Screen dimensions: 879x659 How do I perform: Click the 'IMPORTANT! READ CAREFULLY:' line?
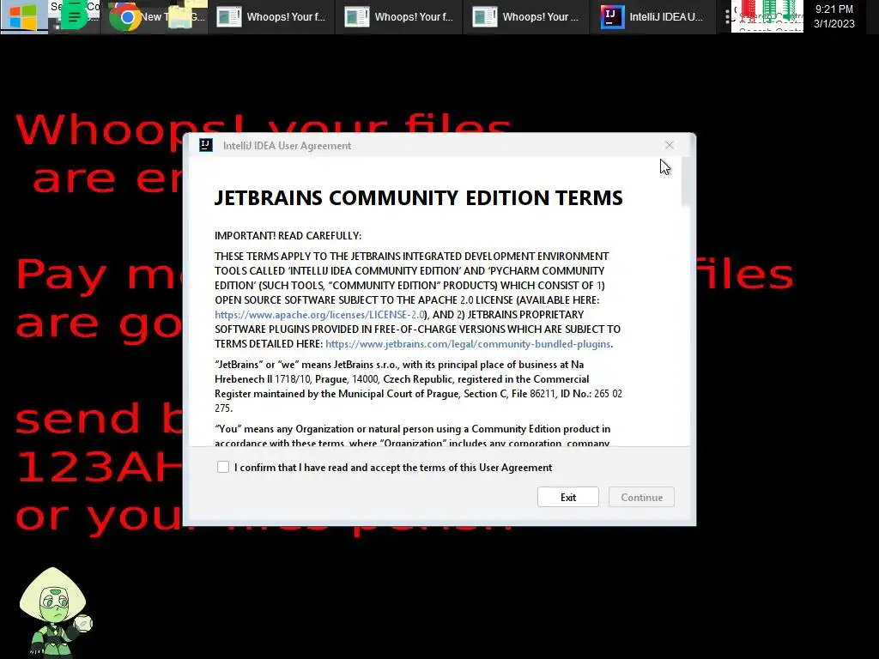[x=288, y=235]
